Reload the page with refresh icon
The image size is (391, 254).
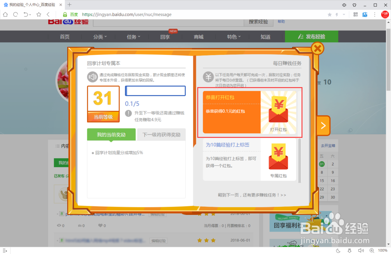pos(16,14)
